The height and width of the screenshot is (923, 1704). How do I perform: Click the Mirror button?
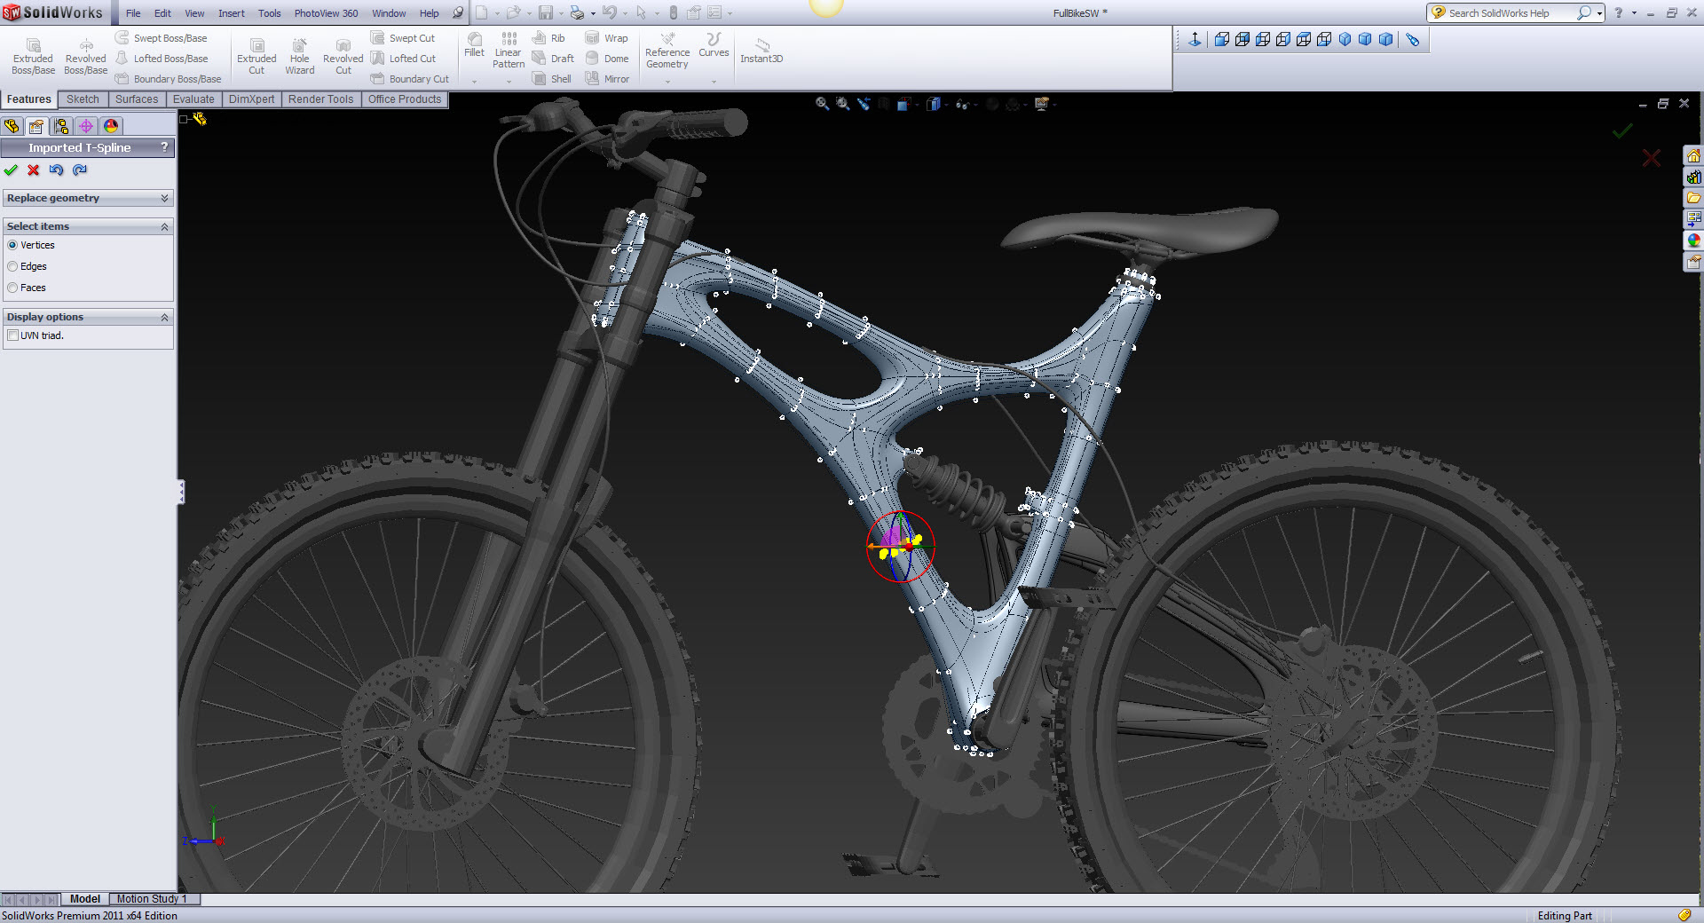tap(608, 79)
